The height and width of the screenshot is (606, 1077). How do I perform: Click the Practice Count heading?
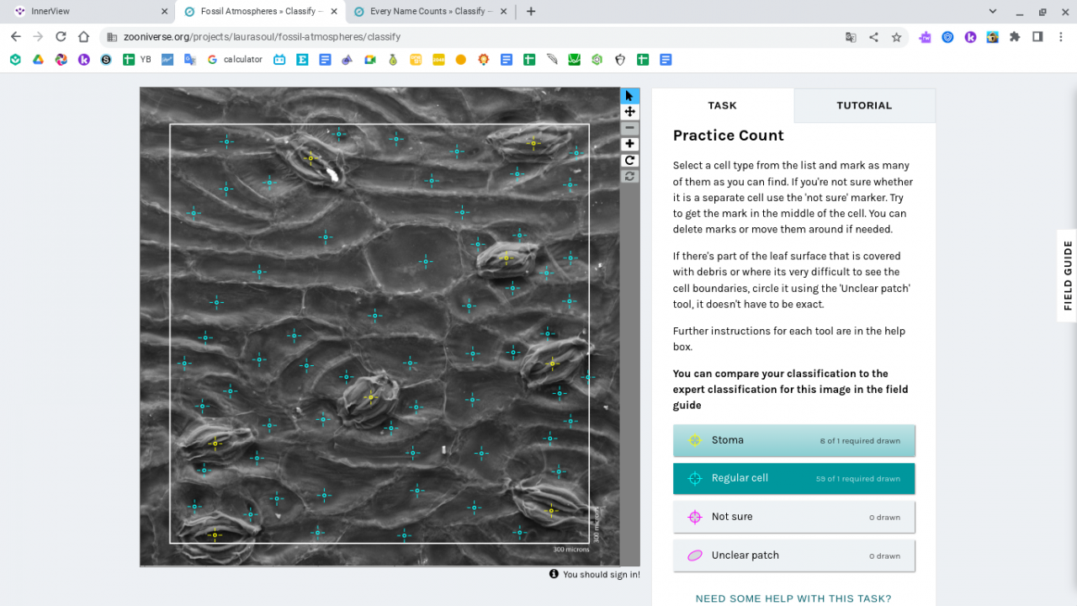[x=729, y=136]
